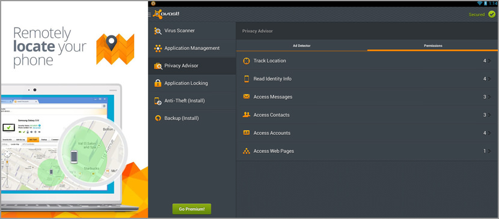Viewport: 499px width, 219px height.
Task: Switch to the Permissions tab
Action: [x=433, y=46]
